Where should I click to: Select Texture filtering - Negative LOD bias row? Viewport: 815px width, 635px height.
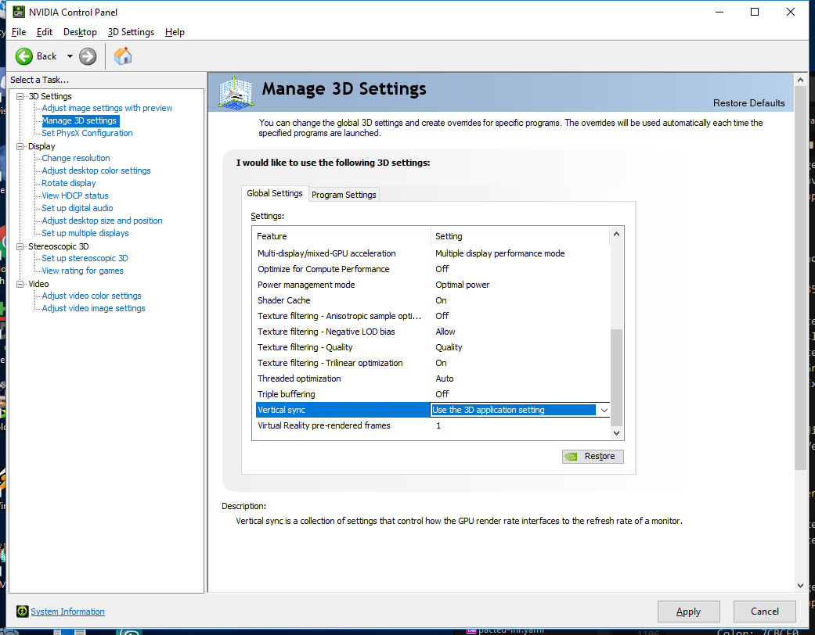coord(432,332)
